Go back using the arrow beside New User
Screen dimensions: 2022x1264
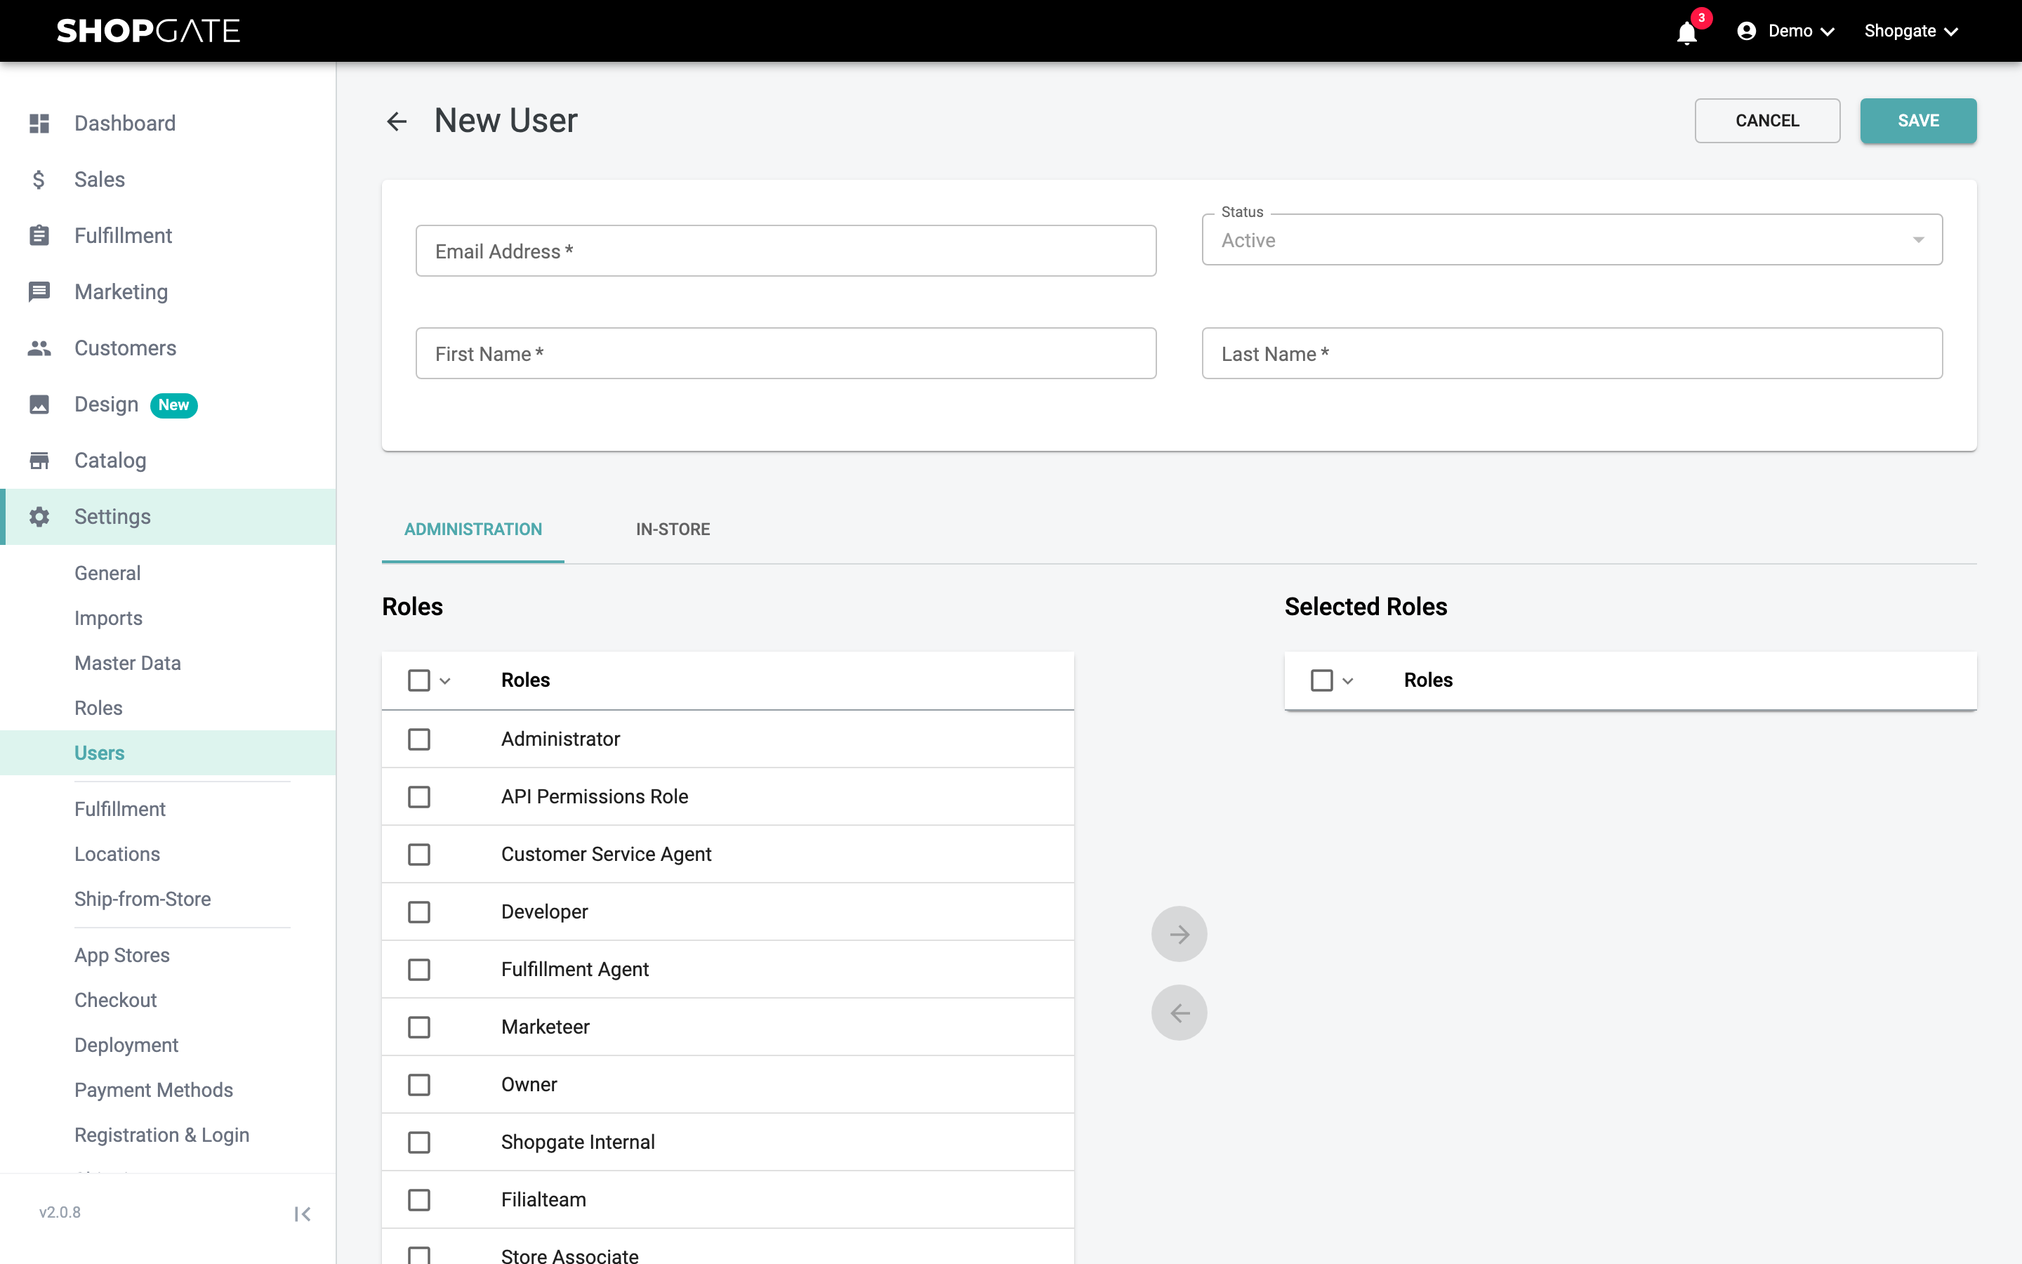point(397,121)
